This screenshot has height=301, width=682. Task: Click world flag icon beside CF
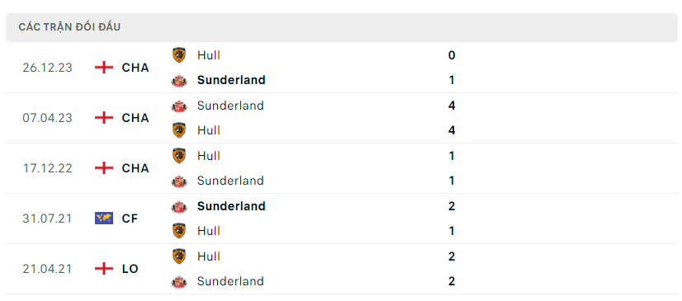pyautogui.click(x=104, y=218)
